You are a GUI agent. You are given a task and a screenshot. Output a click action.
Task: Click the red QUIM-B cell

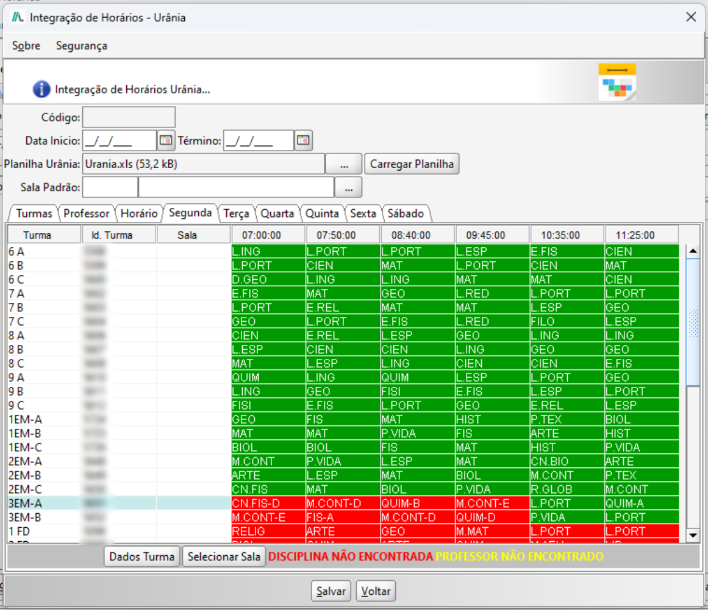tap(418, 503)
